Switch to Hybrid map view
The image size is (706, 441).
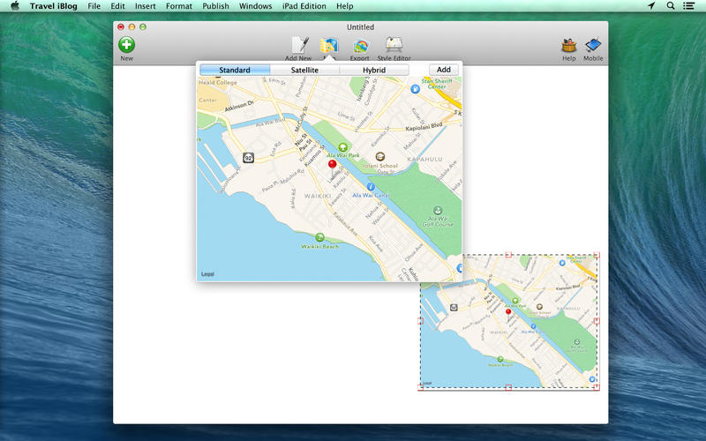[x=374, y=70]
